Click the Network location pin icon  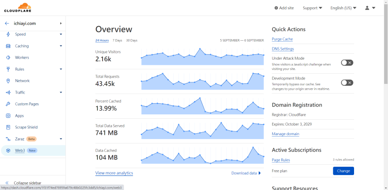(x=8, y=81)
